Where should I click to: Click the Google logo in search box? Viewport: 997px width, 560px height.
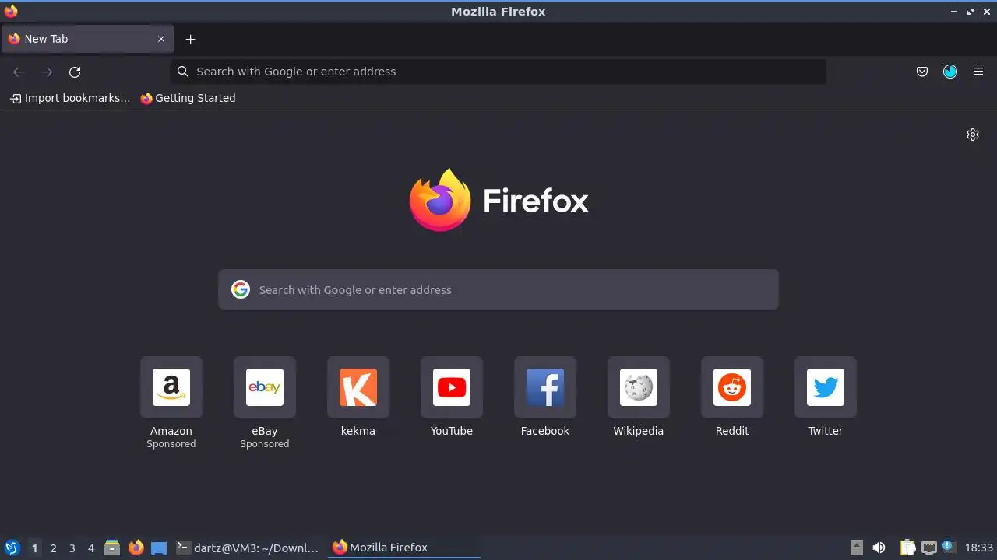pyautogui.click(x=241, y=289)
